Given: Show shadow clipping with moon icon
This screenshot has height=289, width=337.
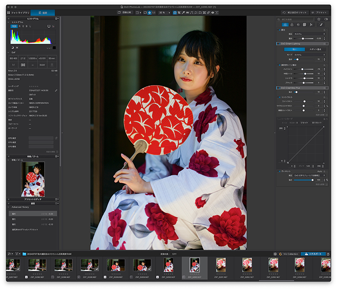Looking at the screenshot, I should pyautogui.click(x=12, y=48).
